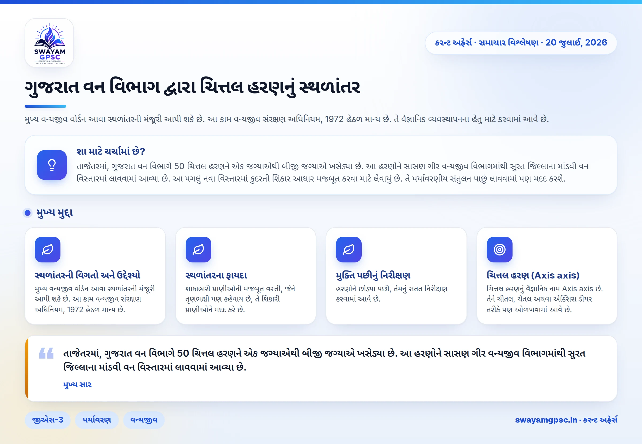Click the blue bullet dot beside મુખ્ય મુદ્દા
This screenshot has width=642, height=444.
(x=28, y=213)
